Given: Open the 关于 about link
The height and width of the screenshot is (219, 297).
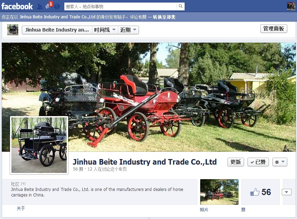Looking at the screenshot, I should [x=21, y=208].
